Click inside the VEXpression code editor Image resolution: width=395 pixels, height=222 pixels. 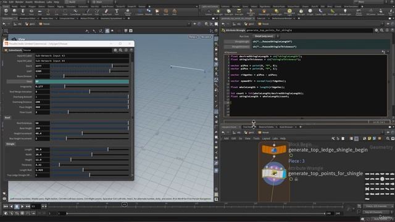pos(306,86)
